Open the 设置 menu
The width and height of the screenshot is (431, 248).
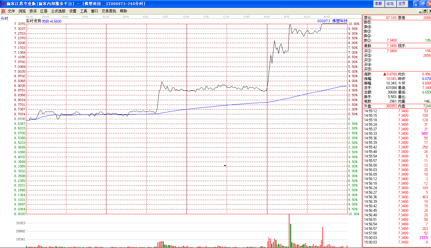pos(73,11)
